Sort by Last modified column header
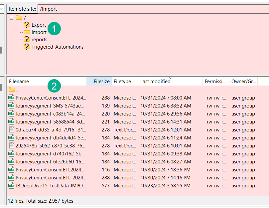 point(155,82)
